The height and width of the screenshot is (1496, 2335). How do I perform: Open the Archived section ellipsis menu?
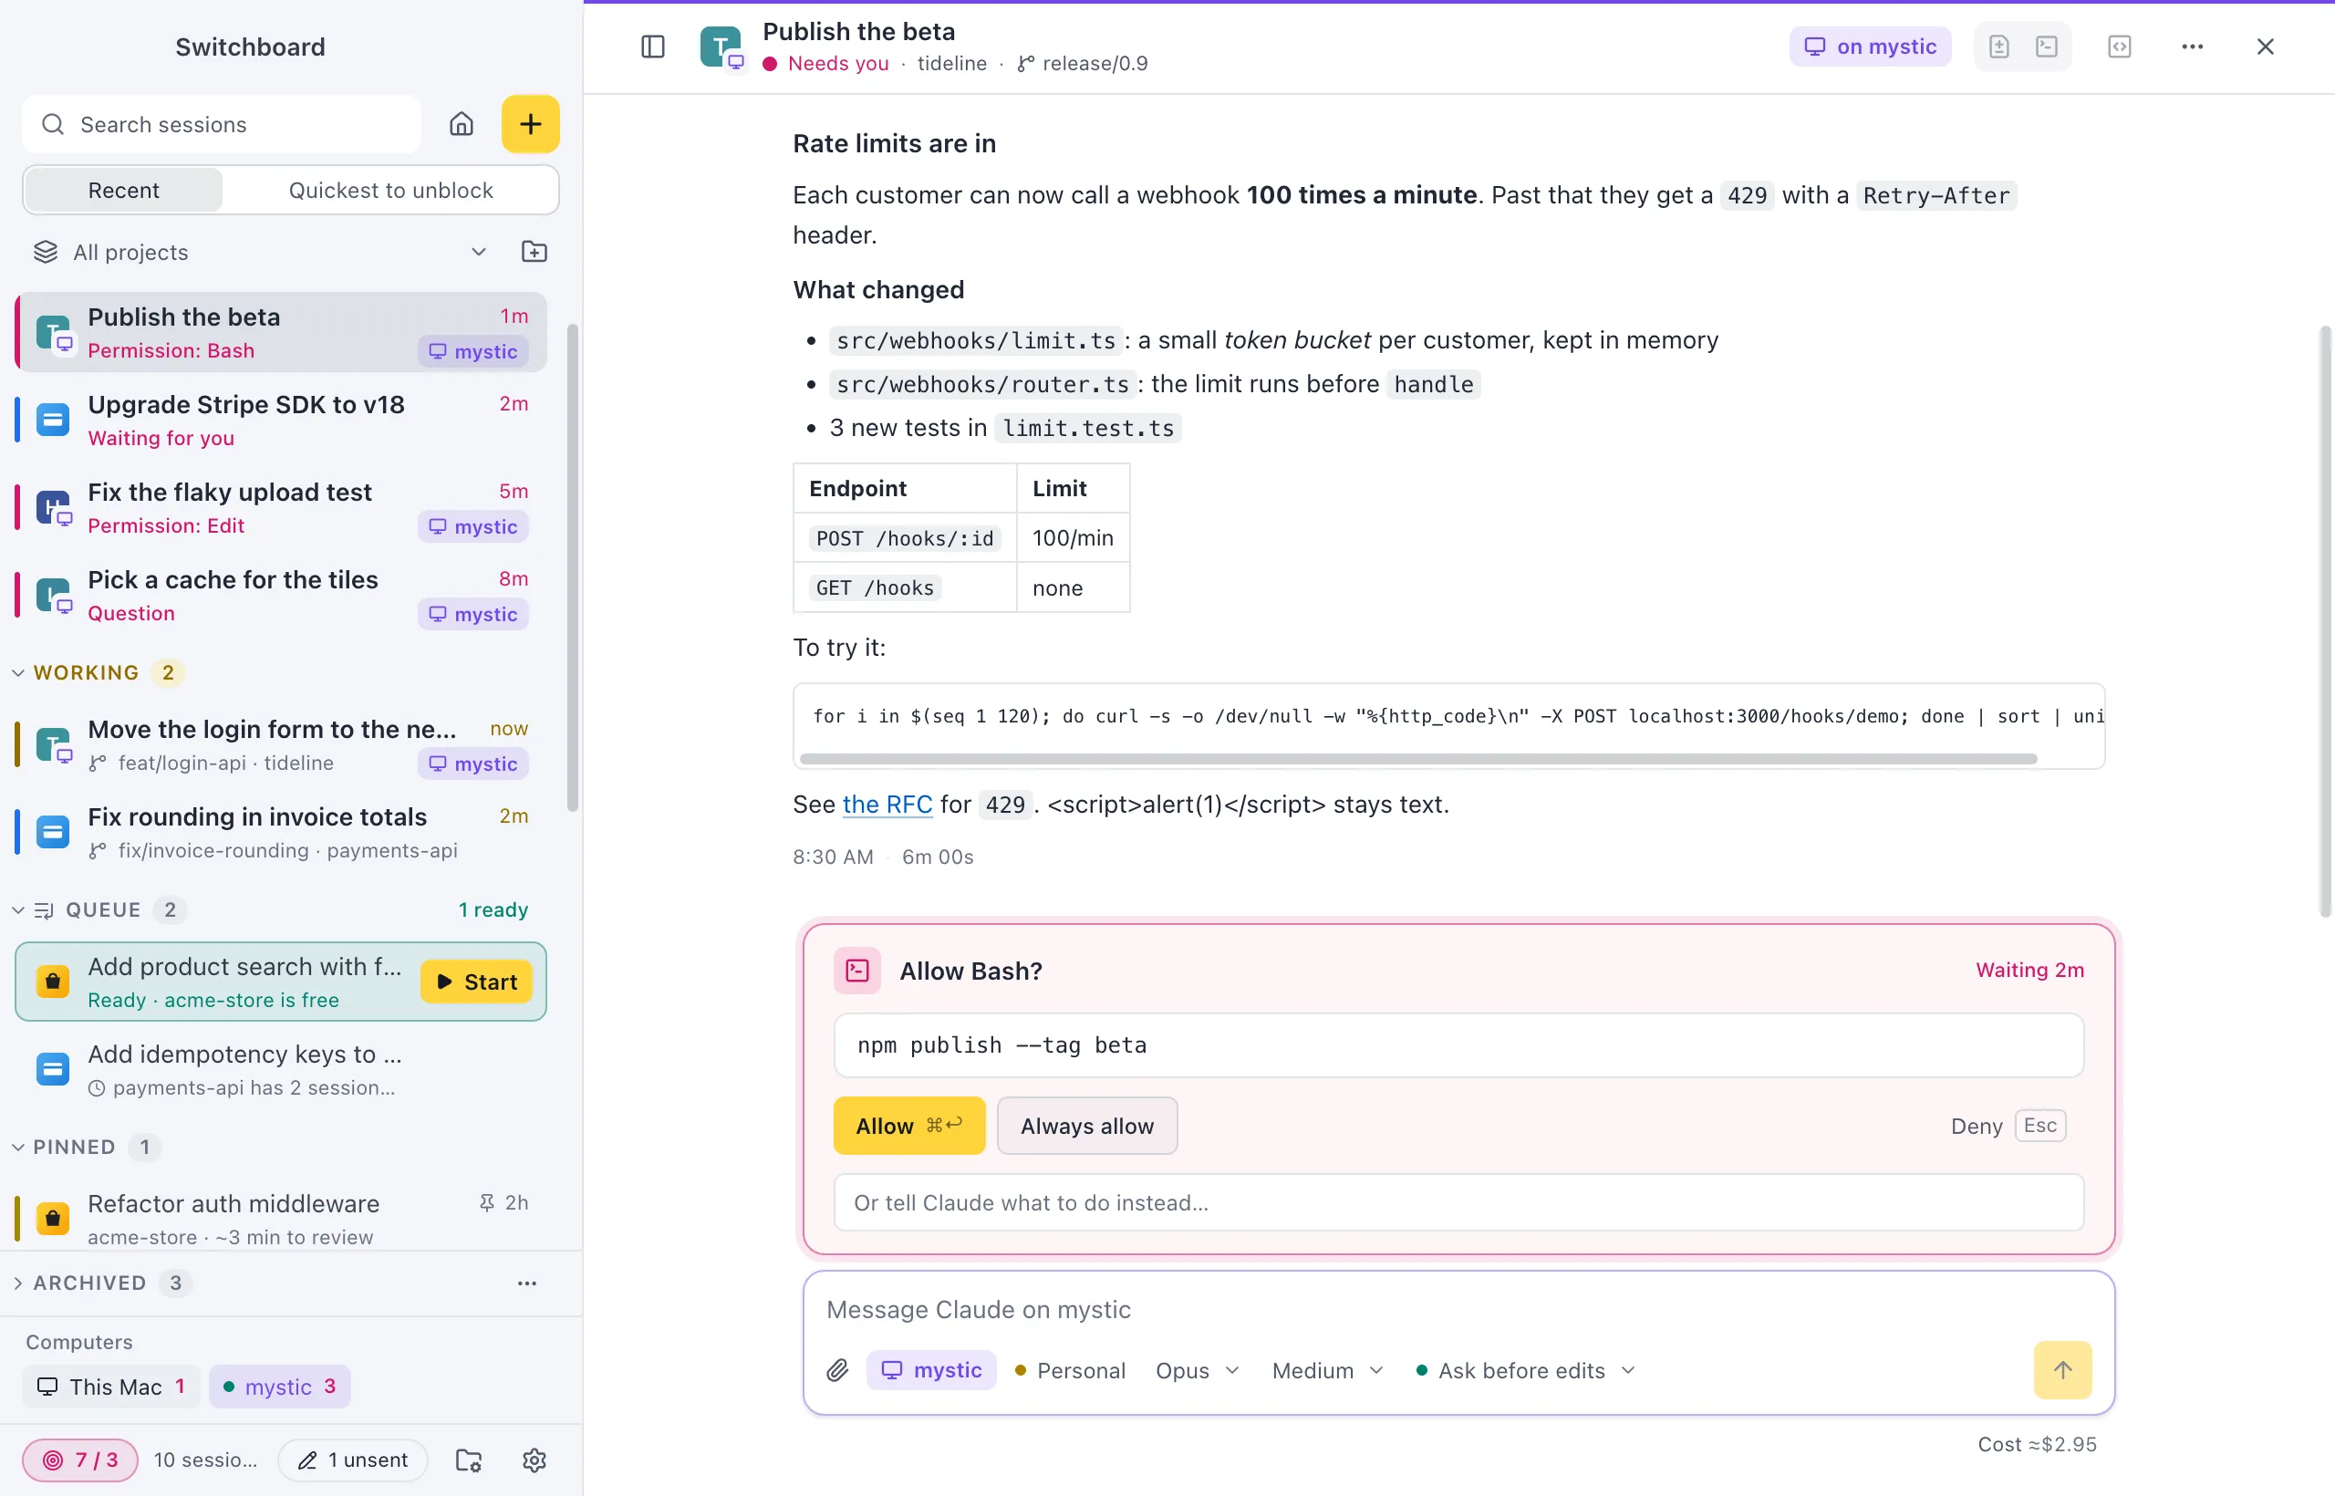(527, 1283)
